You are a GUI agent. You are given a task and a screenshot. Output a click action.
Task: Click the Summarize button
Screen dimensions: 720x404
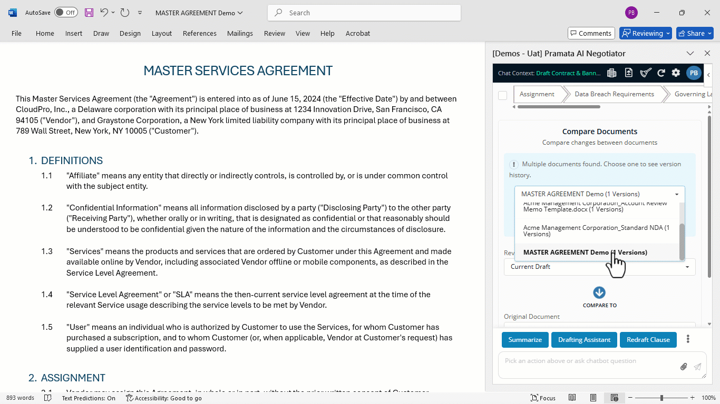[x=525, y=340]
